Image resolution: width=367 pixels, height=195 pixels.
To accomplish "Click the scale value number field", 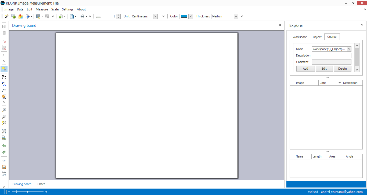I will tap(110, 16).
